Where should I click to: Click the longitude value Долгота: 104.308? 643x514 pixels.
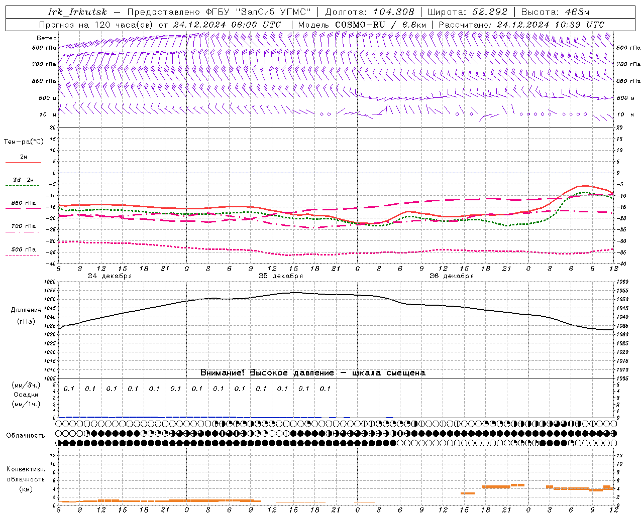pos(370,12)
